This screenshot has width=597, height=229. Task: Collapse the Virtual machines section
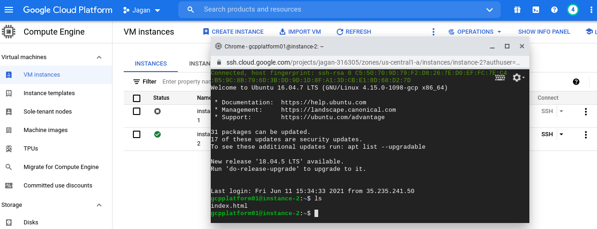pyautogui.click(x=99, y=57)
